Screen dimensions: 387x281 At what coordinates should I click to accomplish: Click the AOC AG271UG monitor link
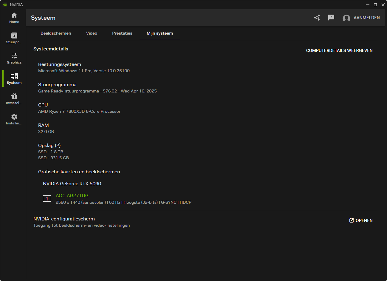[72, 196]
